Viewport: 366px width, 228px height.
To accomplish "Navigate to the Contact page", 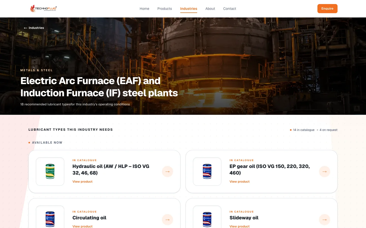I will pos(230,9).
